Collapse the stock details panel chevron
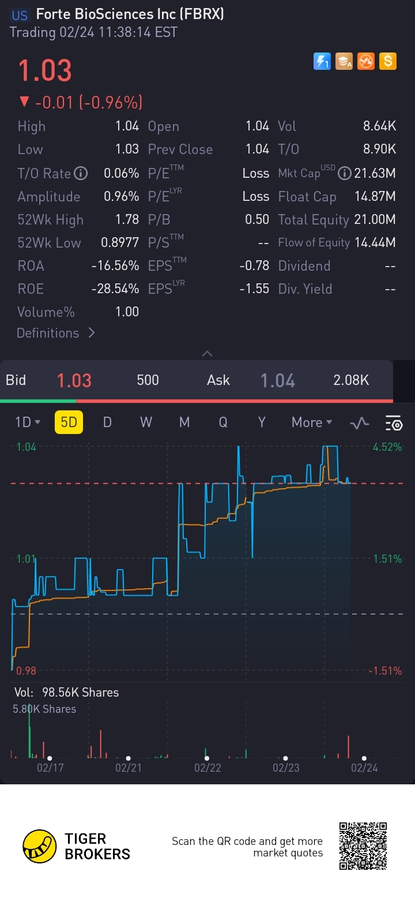Viewport: 415px width, 909px height. (207, 353)
